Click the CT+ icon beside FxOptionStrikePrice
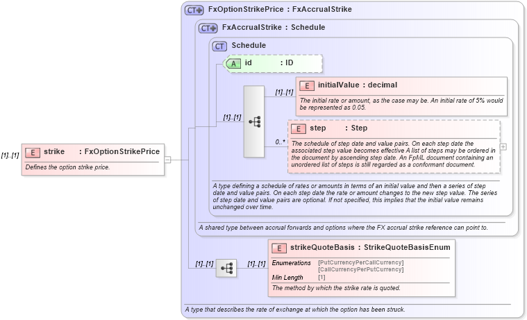Screen dimensions: 527x320 [x=194, y=10]
